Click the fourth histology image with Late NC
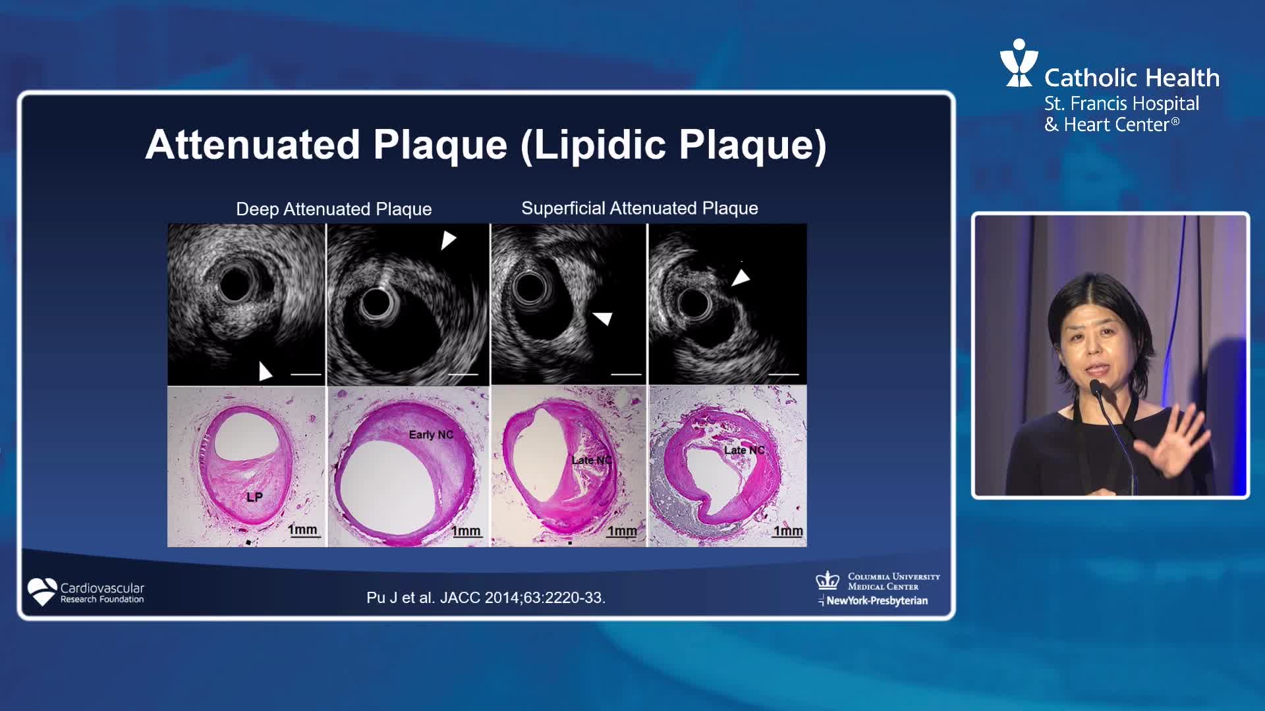This screenshot has width=1265, height=711. point(727,466)
